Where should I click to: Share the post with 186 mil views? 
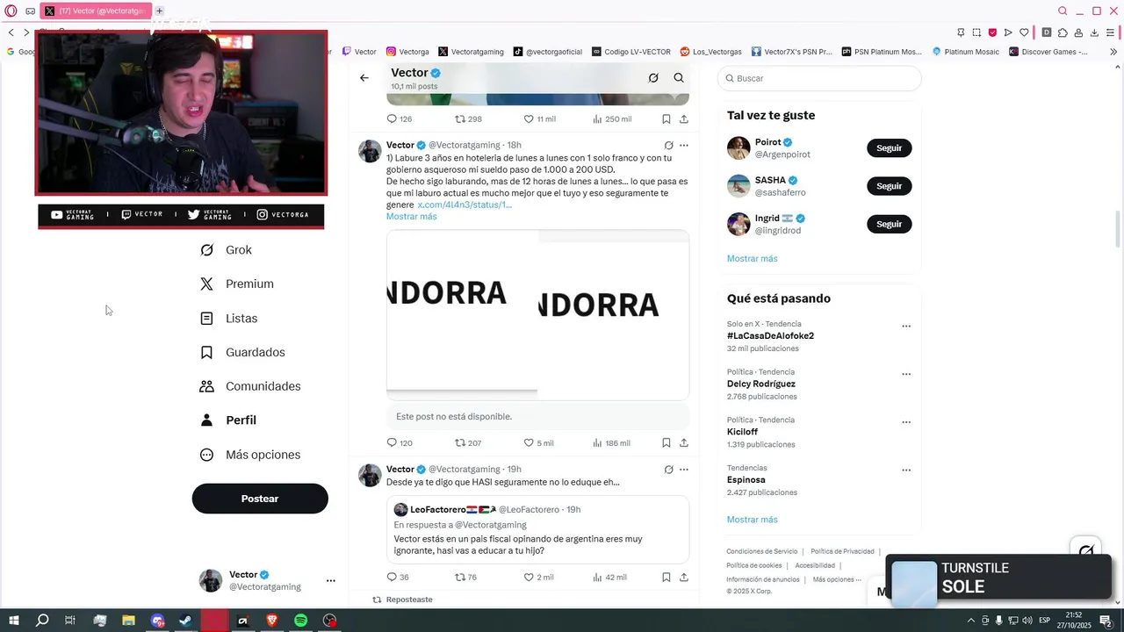pos(684,443)
